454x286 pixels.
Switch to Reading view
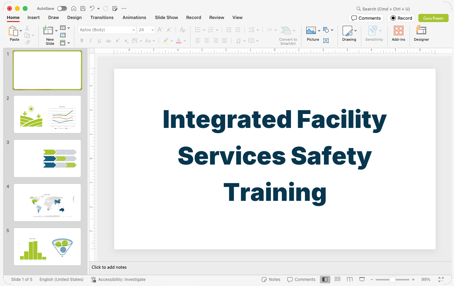click(350, 280)
